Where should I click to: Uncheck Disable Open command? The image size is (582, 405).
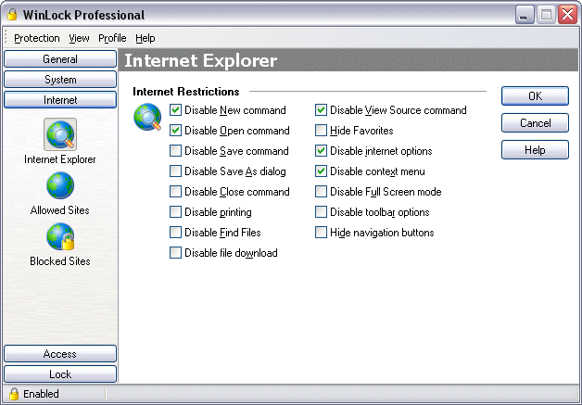(175, 131)
